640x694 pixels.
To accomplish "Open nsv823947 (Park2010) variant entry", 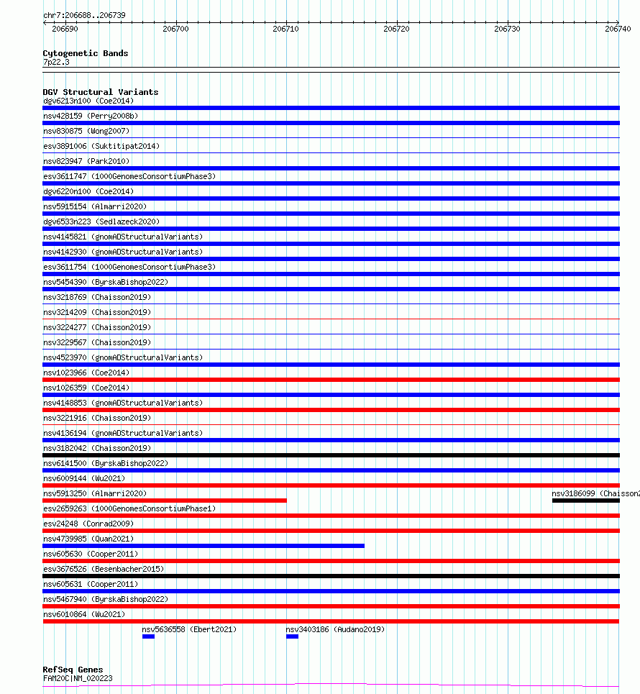I will tap(86, 161).
